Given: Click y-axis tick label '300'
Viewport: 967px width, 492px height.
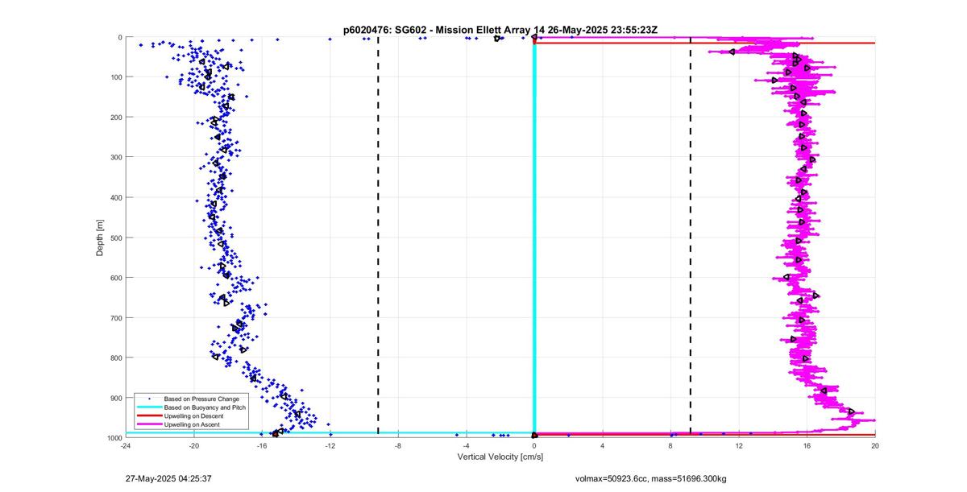Looking at the screenshot, I should (115, 158).
